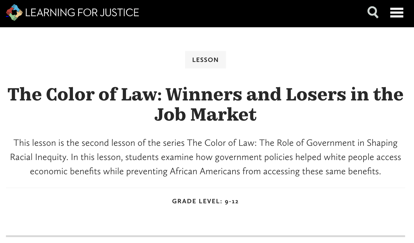Expand site navigation using the menu icon

coord(397,12)
